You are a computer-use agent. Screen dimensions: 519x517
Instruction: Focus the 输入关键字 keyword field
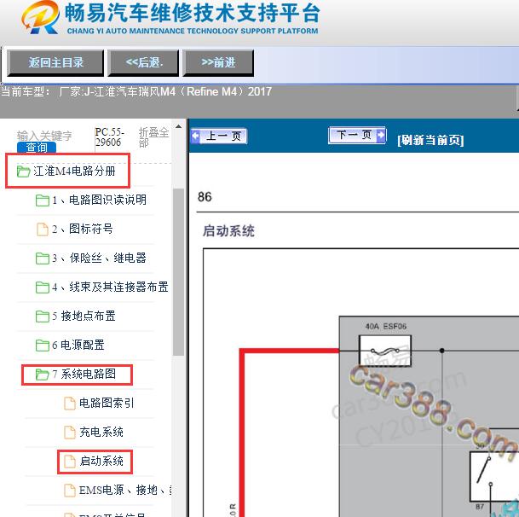pyautogui.click(x=44, y=136)
